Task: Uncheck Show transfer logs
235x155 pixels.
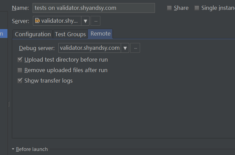Action: (20, 81)
